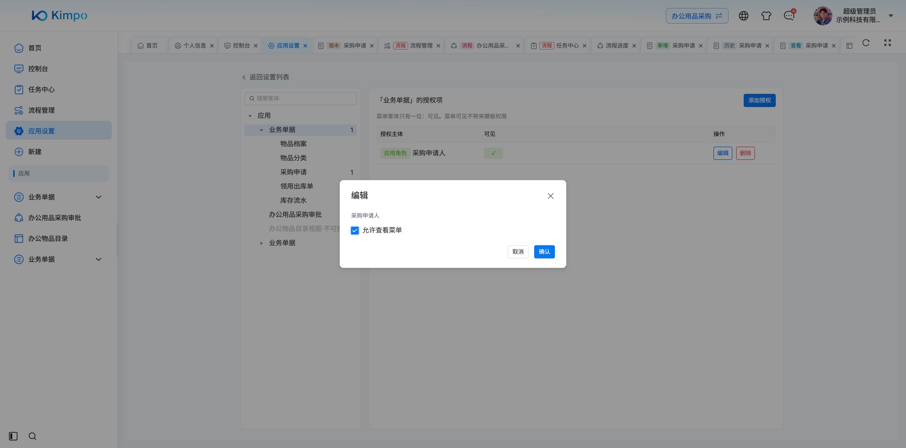Open the 历史 采购申请 tab
Image resolution: width=906 pixels, height=448 pixels.
click(741, 46)
